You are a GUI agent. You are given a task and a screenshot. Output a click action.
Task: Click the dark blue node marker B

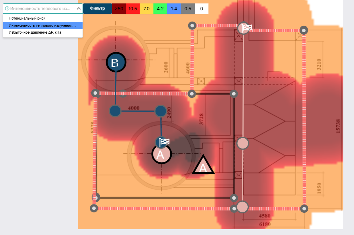116,62
